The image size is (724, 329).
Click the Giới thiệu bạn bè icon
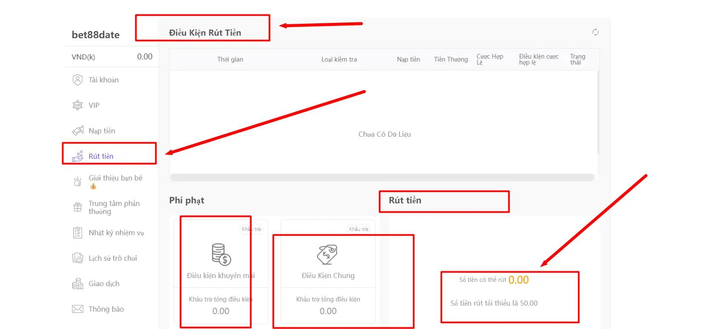tap(77, 182)
